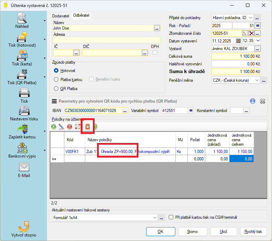
Task: Open the Formulář 1xA4 print layout dropdown
Action: (155, 218)
